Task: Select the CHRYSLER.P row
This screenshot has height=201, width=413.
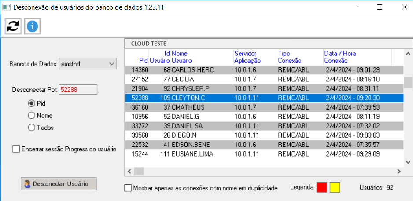Action: (264, 88)
